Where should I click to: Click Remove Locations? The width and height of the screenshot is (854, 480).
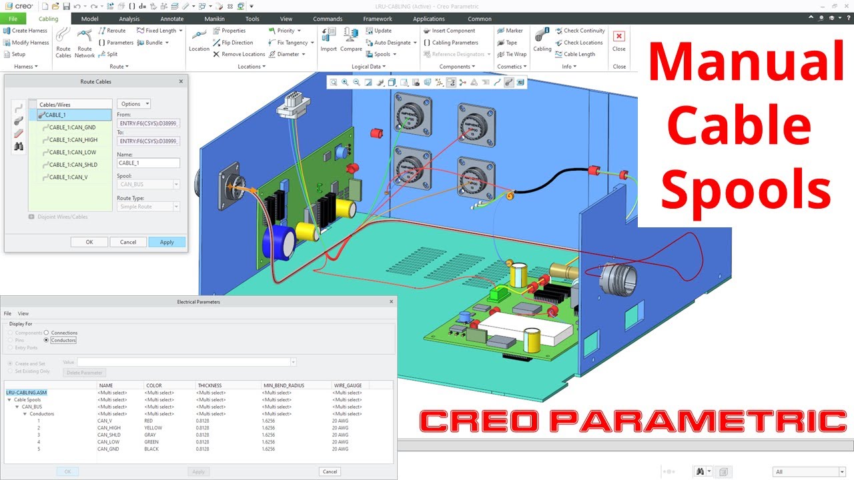click(239, 55)
